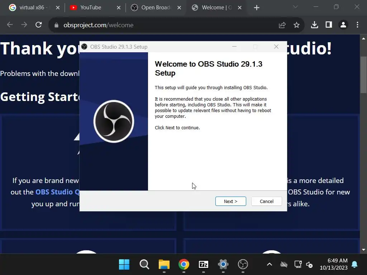Close the Open Broadcaster tab

click(179, 8)
